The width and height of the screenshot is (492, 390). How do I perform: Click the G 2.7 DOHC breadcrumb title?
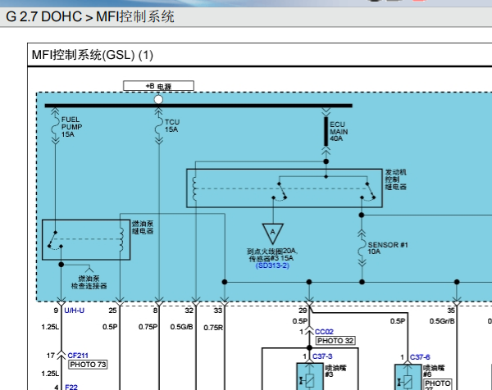43,16
